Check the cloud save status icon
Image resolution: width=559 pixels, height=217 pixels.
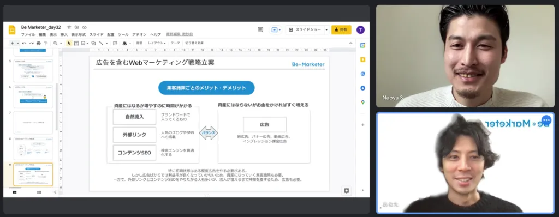point(85,27)
